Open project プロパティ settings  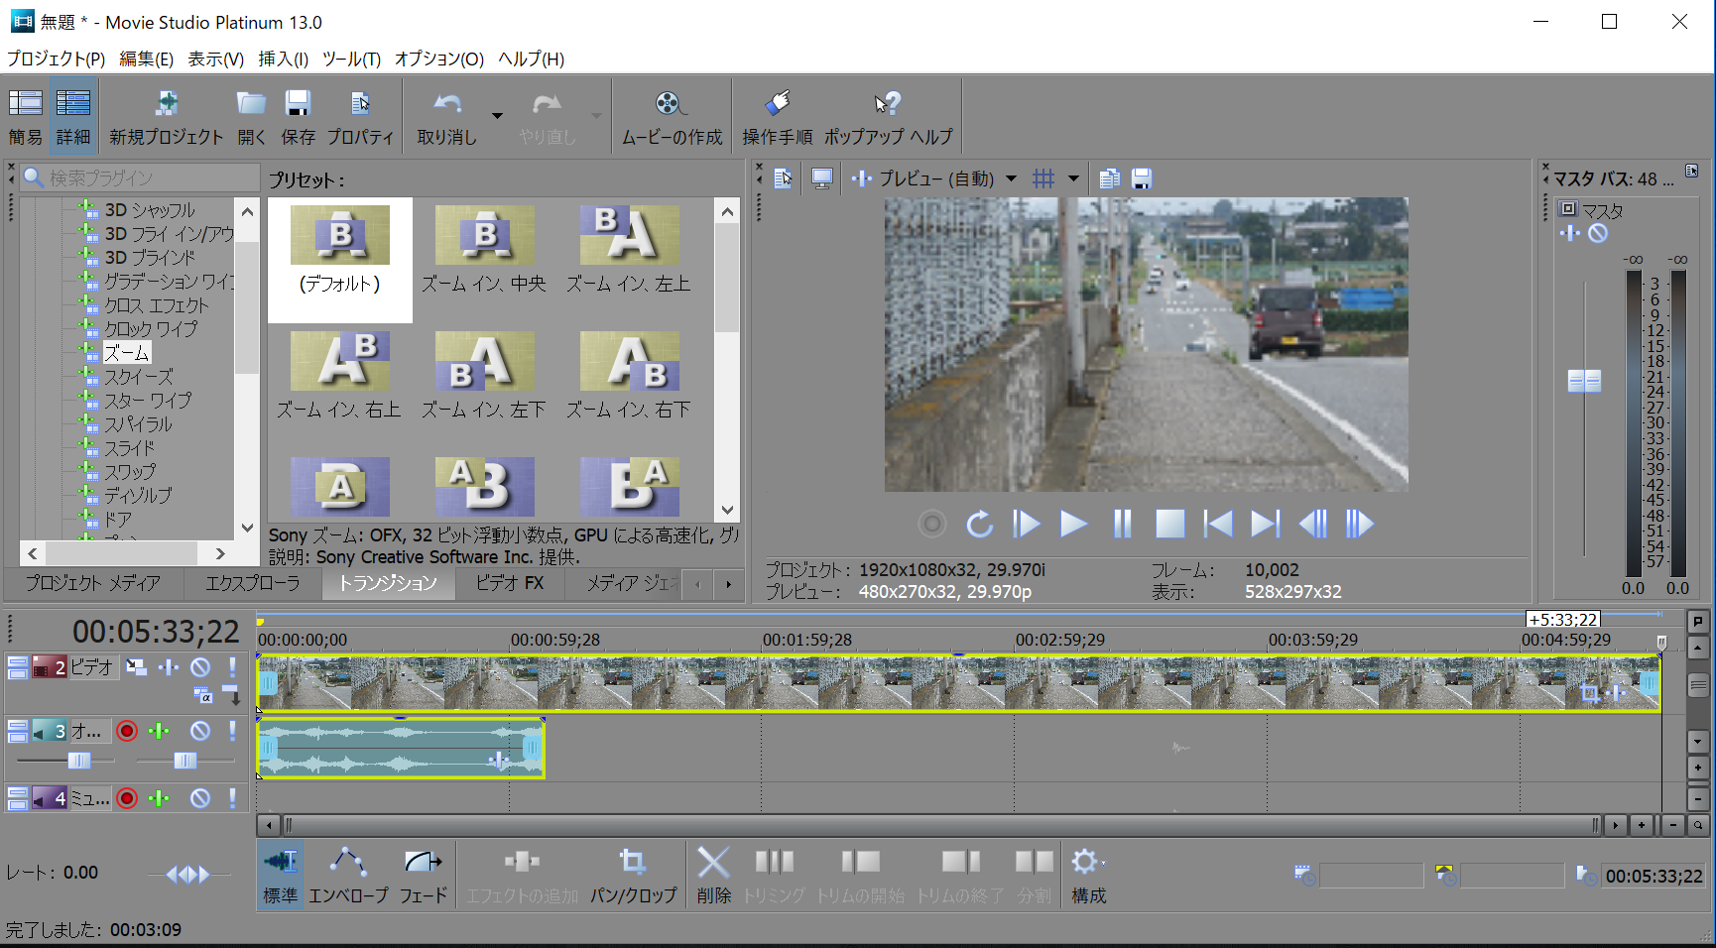[x=360, y=116]
